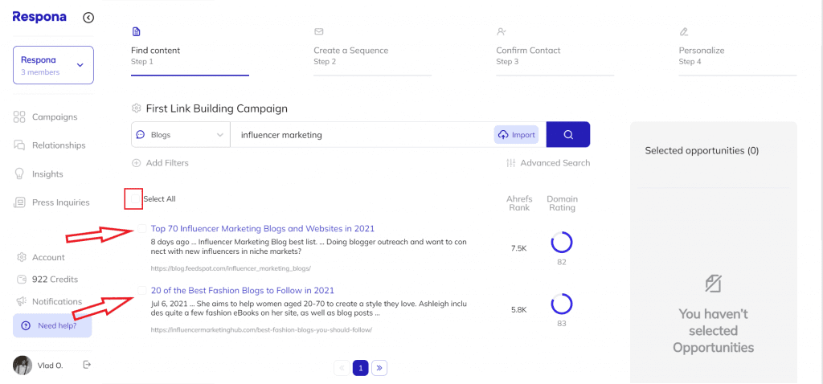Check the 20 Best Fashion Blogs result
823x384 pixels.
pos(141,290)
